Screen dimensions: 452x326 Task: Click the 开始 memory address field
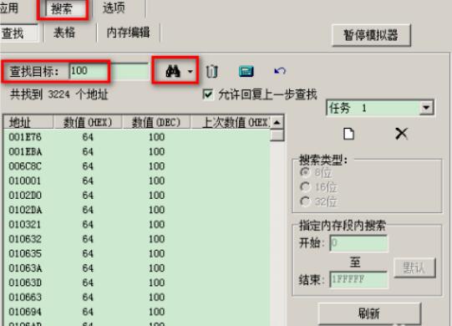click(359, 243)
